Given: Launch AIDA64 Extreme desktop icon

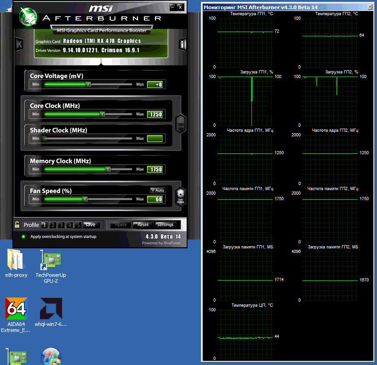Looking at the screenshot, I should (16, 309).
